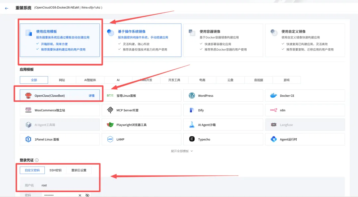Click the Agent运行时 logo icon
Image resolution: width=358 pixels, height=197 pixels.
point(273,139)
